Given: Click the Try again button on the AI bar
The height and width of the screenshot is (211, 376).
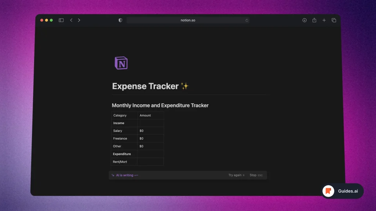Looking at the screenshot, I should pos(234,175).
